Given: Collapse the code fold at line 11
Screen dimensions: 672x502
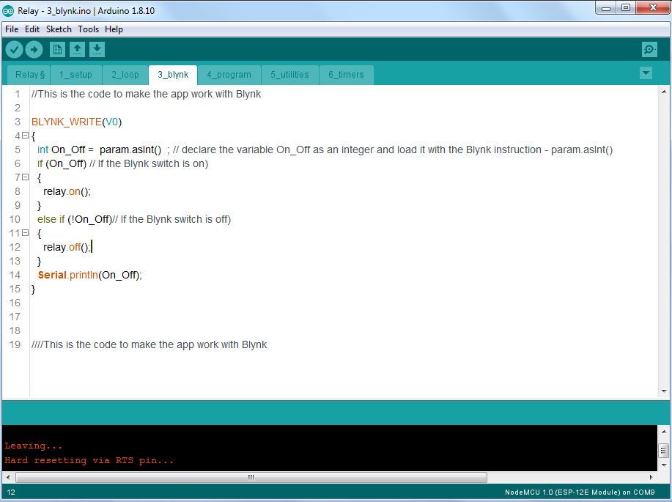Looking at the screenshot, I should point(26,233).
